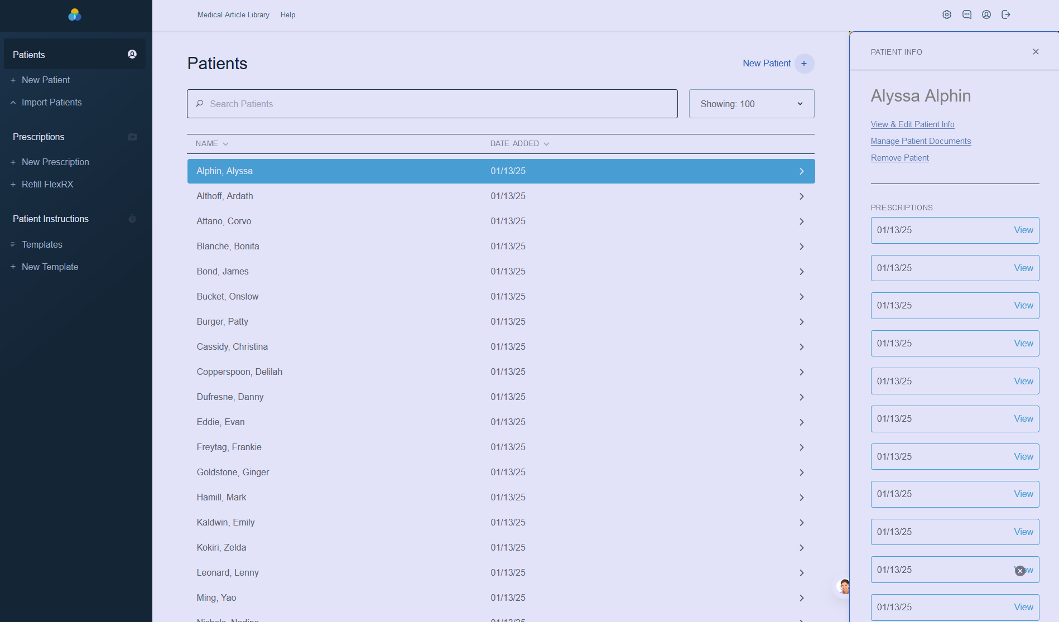This screenshot has width=1059, height=622.
Task: Sort by the DATE ADDED column header
Action: [519, 143]
